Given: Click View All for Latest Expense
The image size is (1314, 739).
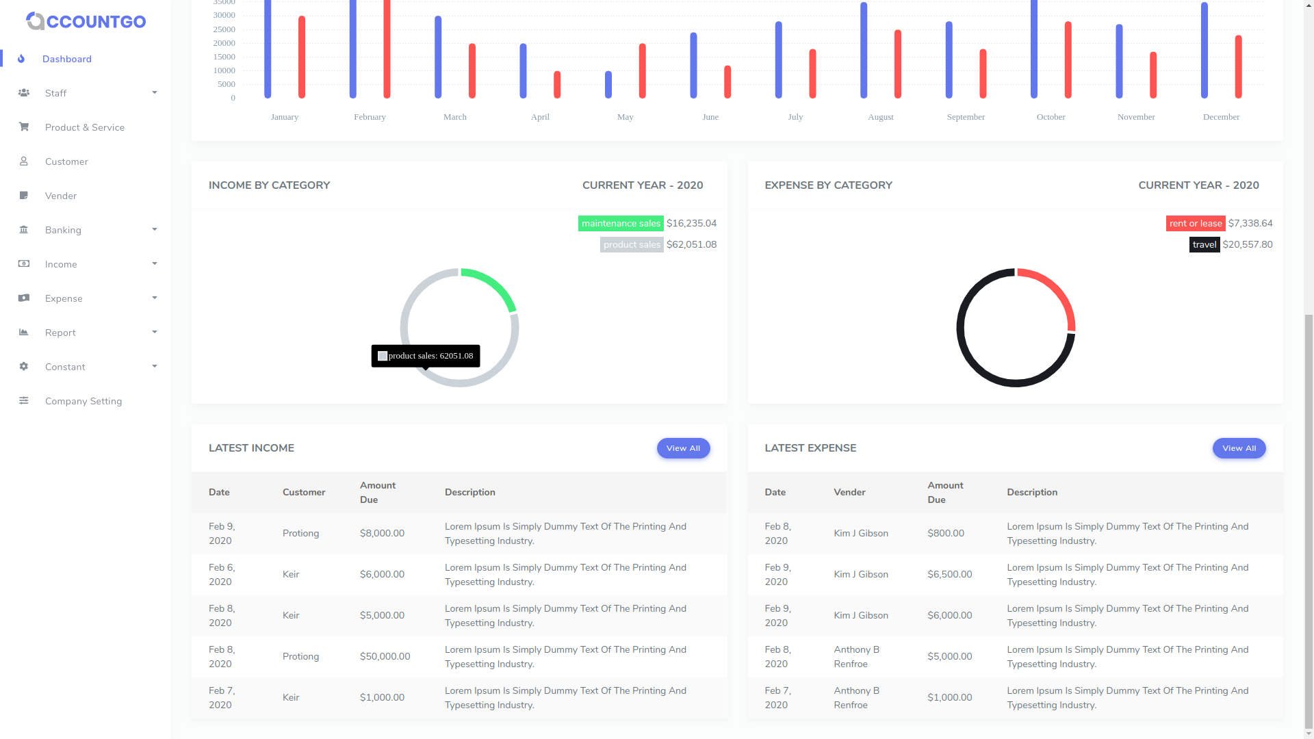Looking at the screenshot, I should 1239,448.
